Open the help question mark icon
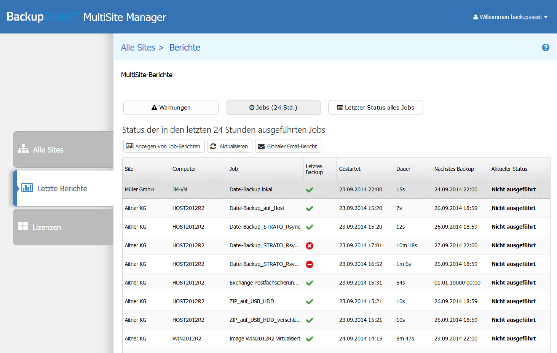The height and width of the screenshot is (353, 557). click(x=546, y=48)
